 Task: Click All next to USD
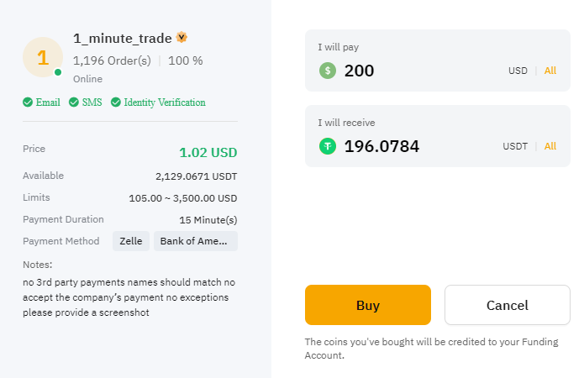coord(550,71)
